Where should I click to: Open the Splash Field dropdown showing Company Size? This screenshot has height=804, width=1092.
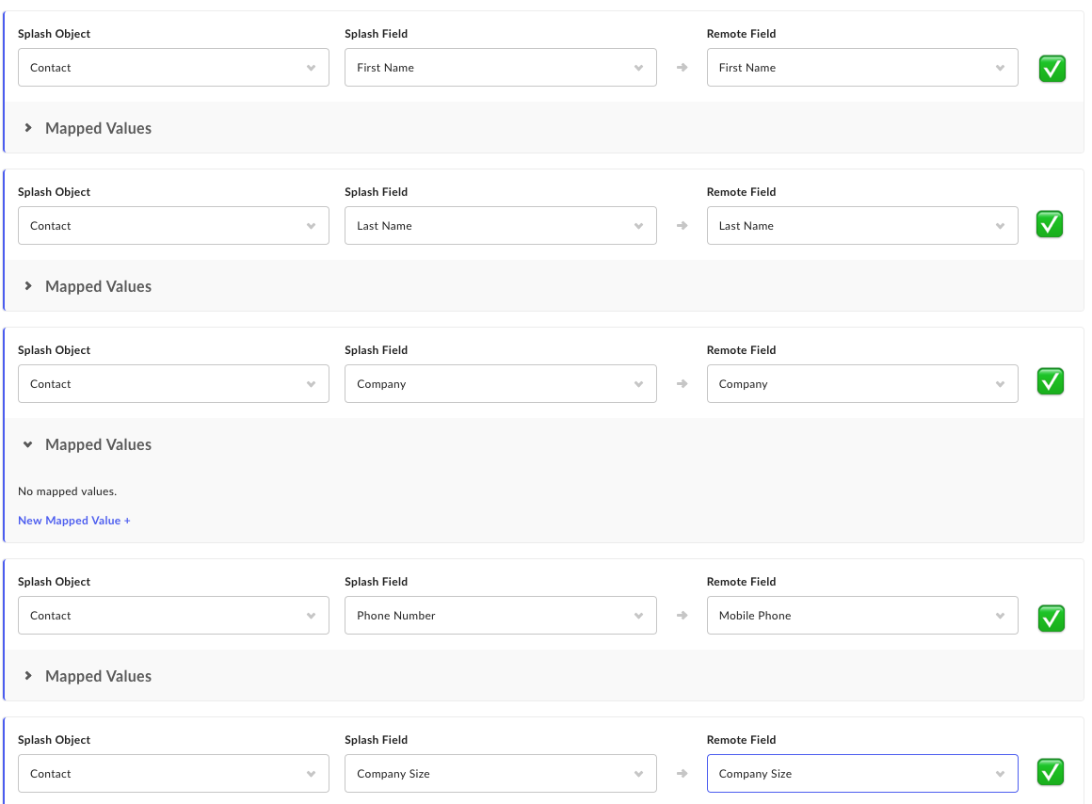(x=500, y=773)
